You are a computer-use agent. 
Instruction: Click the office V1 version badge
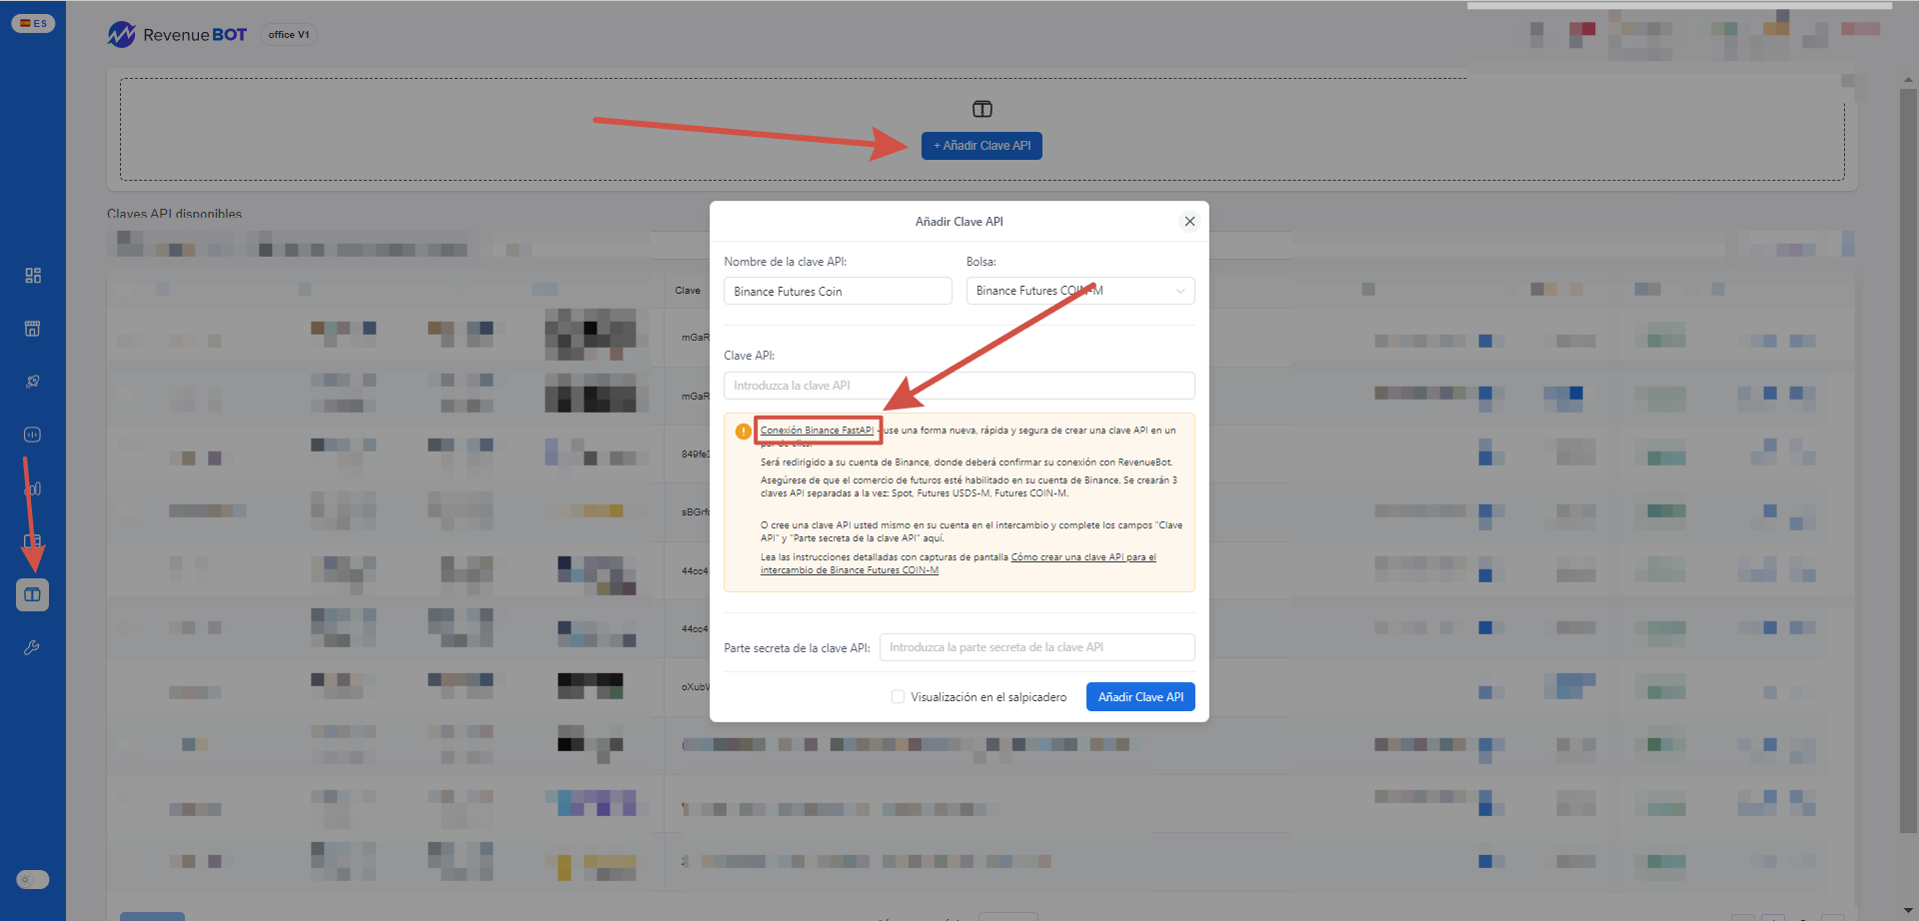289,35
